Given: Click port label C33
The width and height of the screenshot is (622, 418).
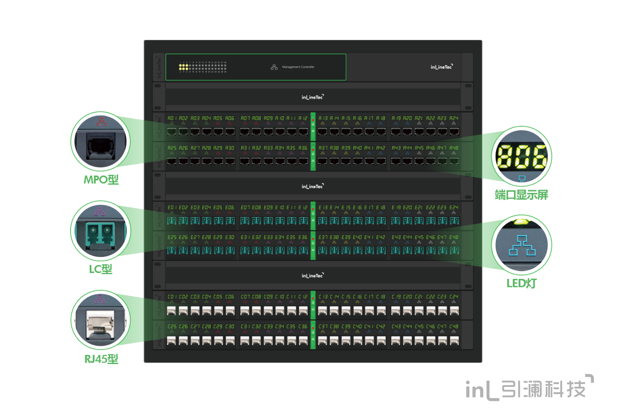Looking at the screenshot, I should [268, 327].
